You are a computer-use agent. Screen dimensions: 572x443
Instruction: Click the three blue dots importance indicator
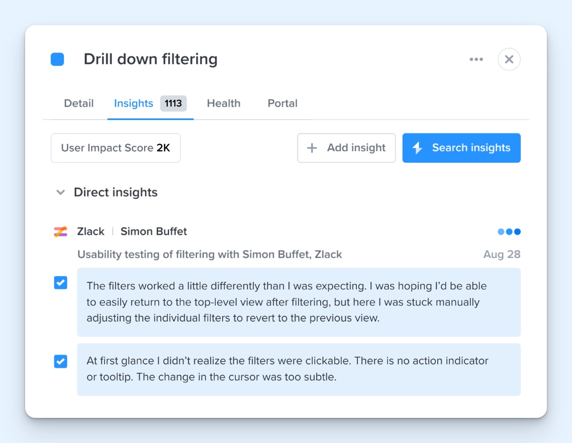coord(509,232)
